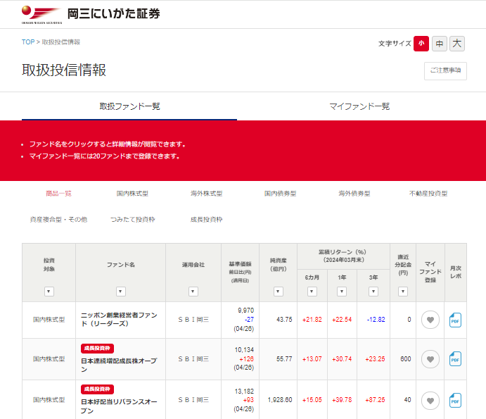
Task: Select 商品一覧 category filter
Action: coord(58,194)
